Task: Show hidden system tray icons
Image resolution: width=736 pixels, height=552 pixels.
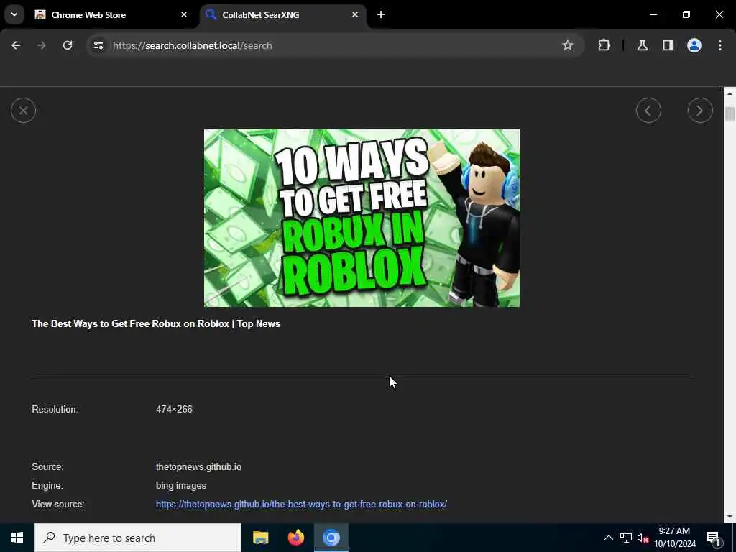Action: click(x=608, y=538)
